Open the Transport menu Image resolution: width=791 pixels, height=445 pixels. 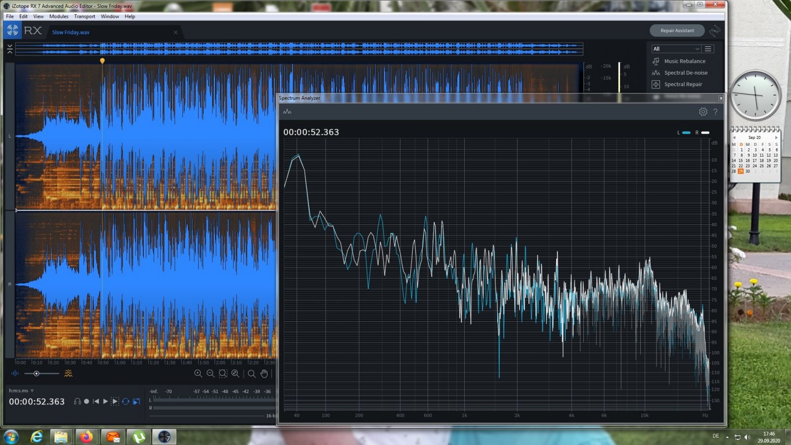[x=85, y=16]
